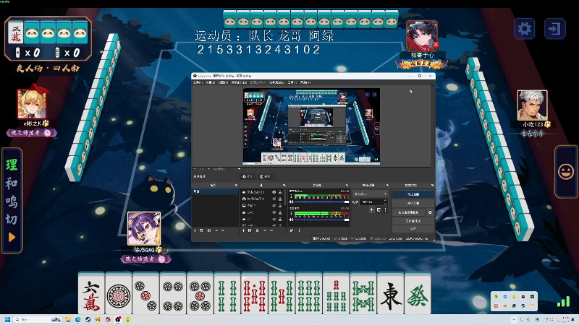This screenshot has width=579, height=325.
Task: Remove selected scene in OBS
Action: tap(201, 230)
